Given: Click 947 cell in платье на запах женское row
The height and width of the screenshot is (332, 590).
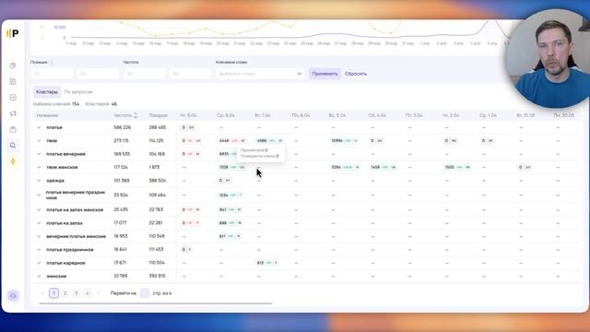Looking at the screenshot, I should (230, 209).
